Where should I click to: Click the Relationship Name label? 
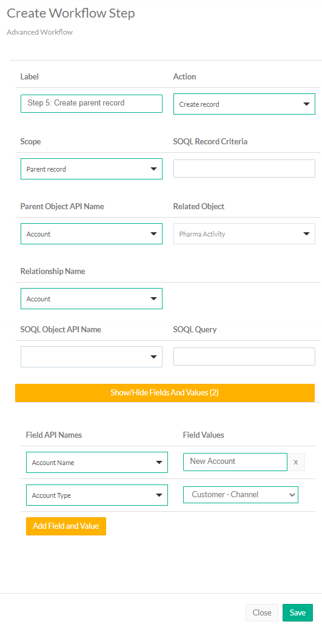(53, 271)
